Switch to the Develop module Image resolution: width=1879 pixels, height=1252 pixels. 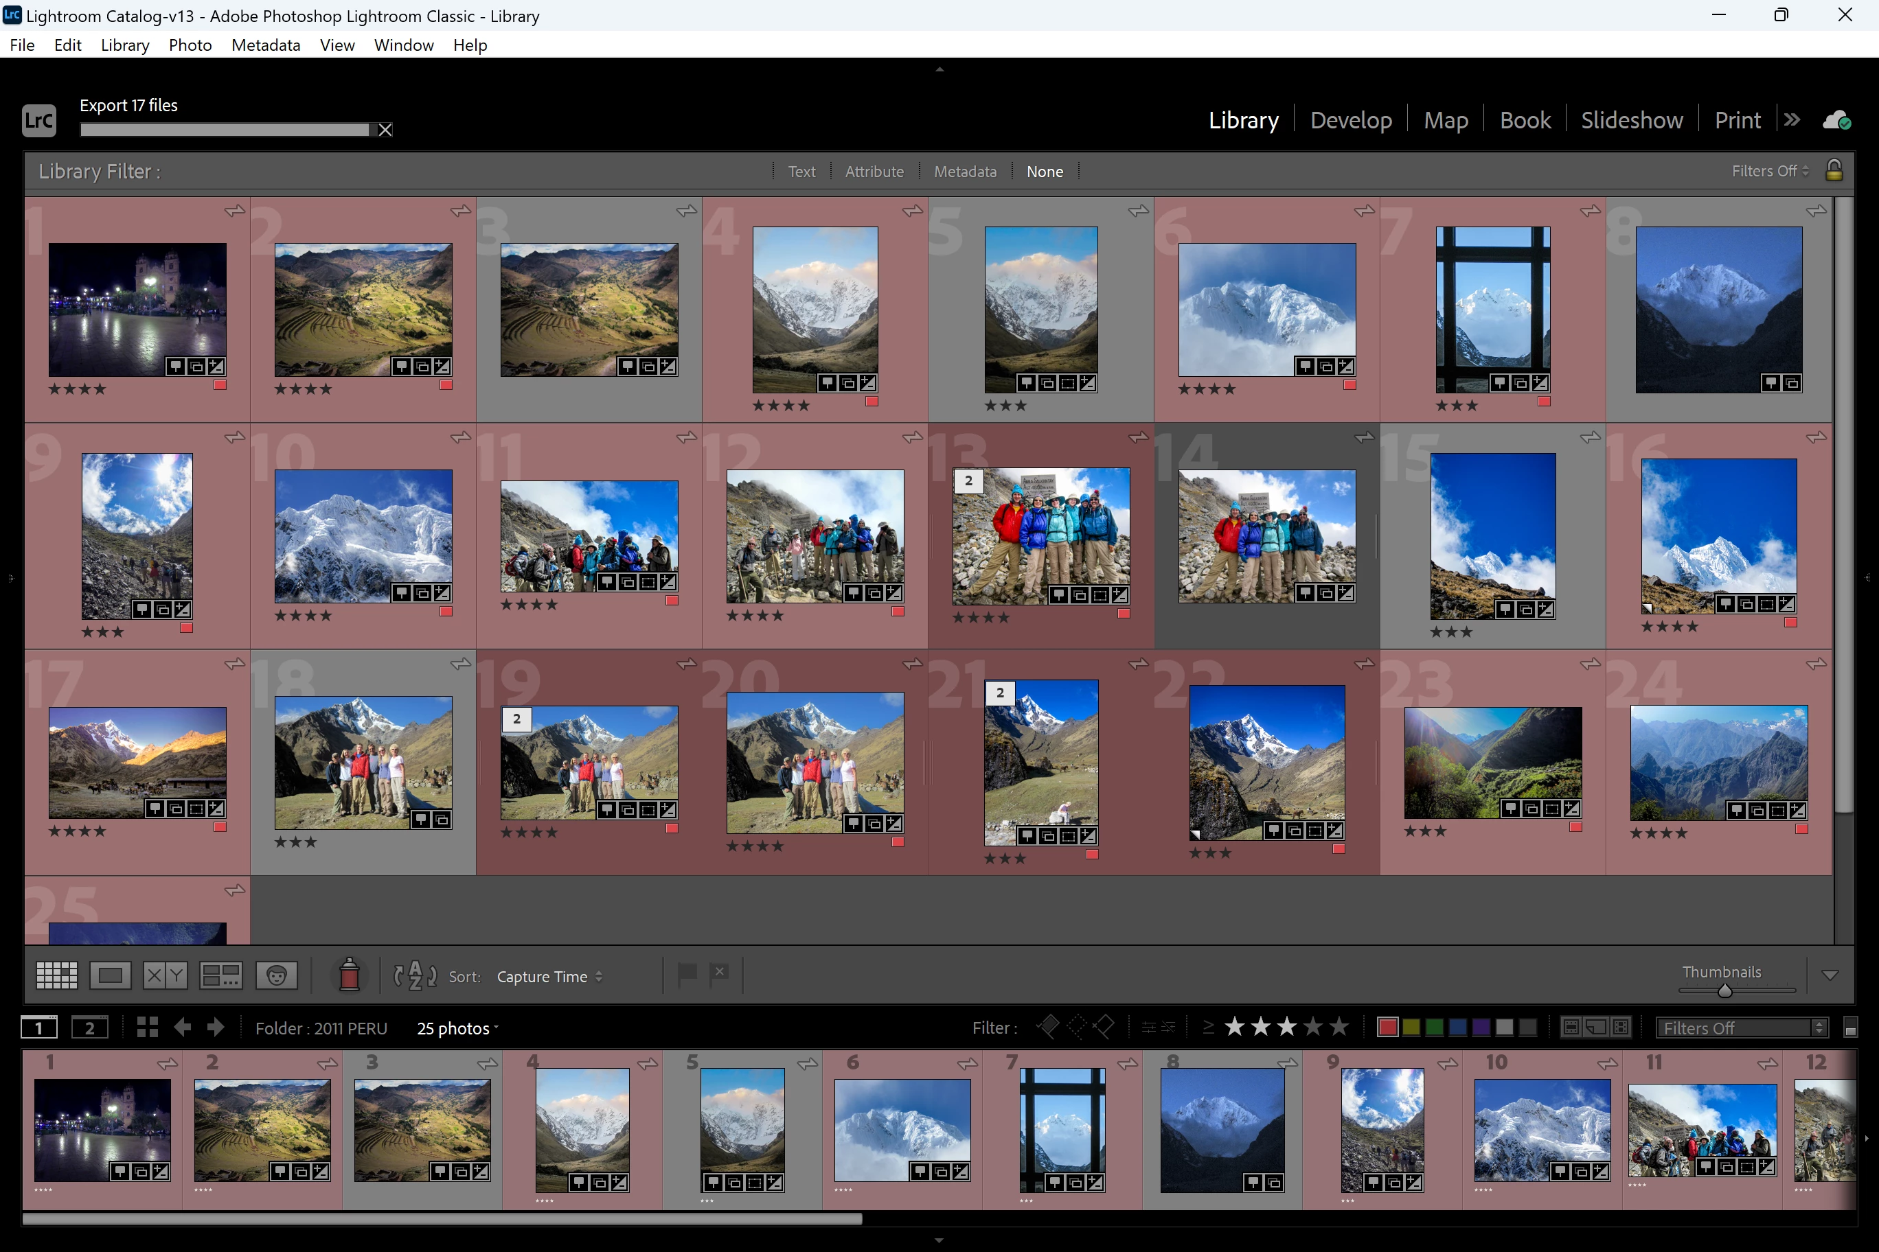click(1350, 119)
